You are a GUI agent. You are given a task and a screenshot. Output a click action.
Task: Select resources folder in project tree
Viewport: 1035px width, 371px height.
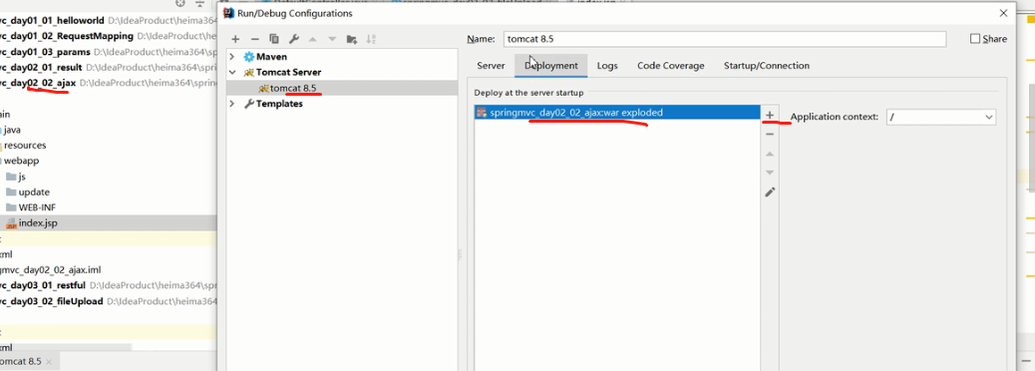[25, 146]
